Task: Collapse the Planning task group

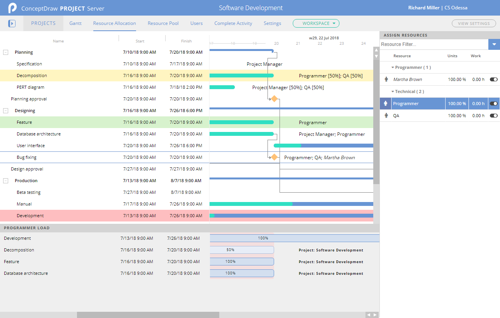Action: point(6,52)
